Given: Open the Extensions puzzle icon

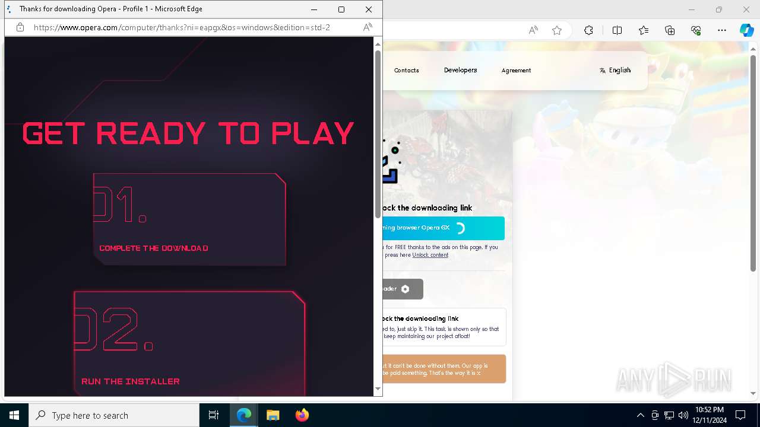Looking at the screenshot, I should point(588,30).
